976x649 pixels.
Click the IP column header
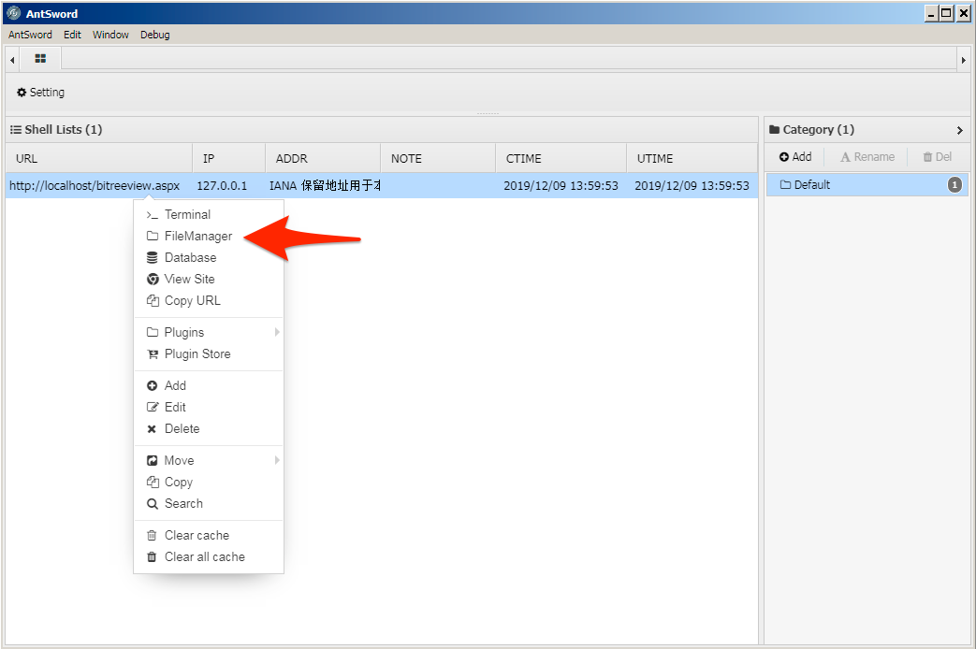(x=229, y=158)
